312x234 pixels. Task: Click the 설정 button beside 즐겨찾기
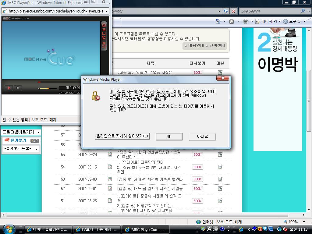point(35,141)
